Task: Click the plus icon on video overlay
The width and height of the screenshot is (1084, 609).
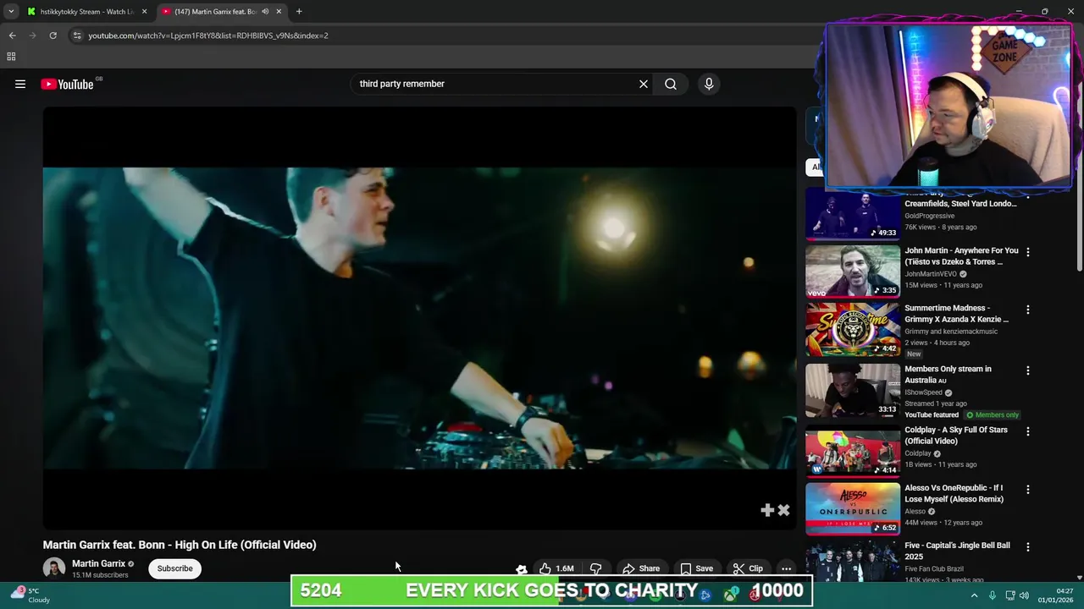Action: 767,510
